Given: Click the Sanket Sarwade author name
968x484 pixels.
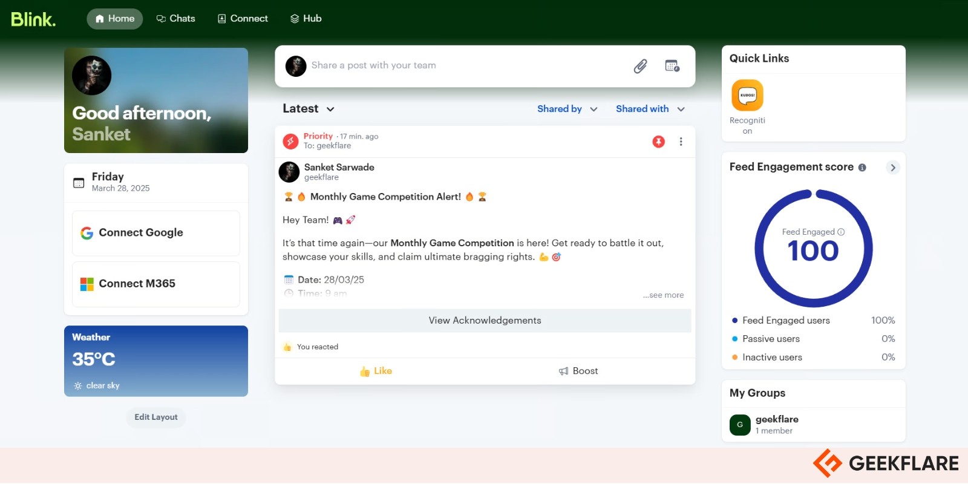Looking at the screenshot, I should (339, 168).
